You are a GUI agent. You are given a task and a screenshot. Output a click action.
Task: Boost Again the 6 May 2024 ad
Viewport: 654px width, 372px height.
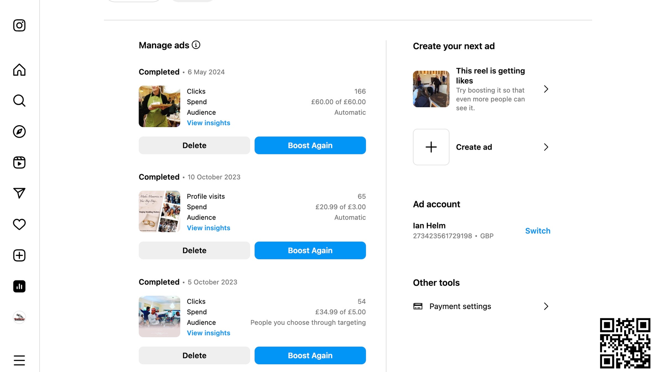pos(310,146)
